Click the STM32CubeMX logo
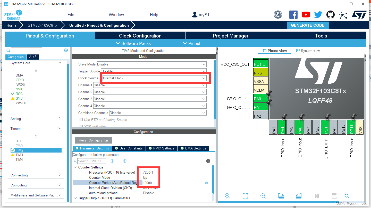 click(x=13, y=15)
